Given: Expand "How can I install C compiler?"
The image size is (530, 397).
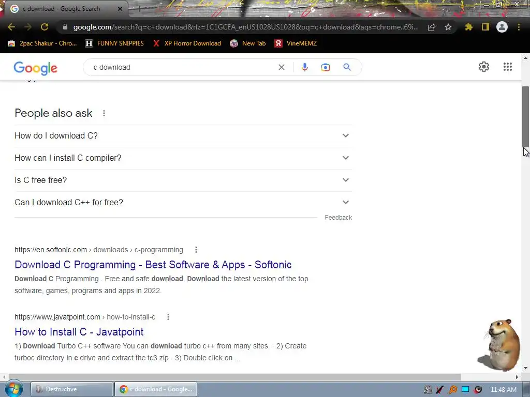Looking at the screenshot, I should click(183, 158).
